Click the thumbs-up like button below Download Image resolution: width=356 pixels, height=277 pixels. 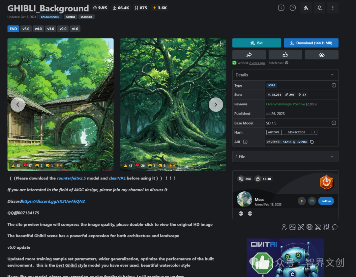point(285,55)
